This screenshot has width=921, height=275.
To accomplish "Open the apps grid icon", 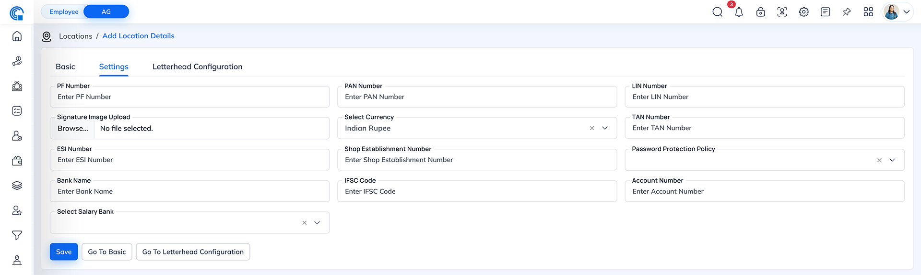I will 868,12.
